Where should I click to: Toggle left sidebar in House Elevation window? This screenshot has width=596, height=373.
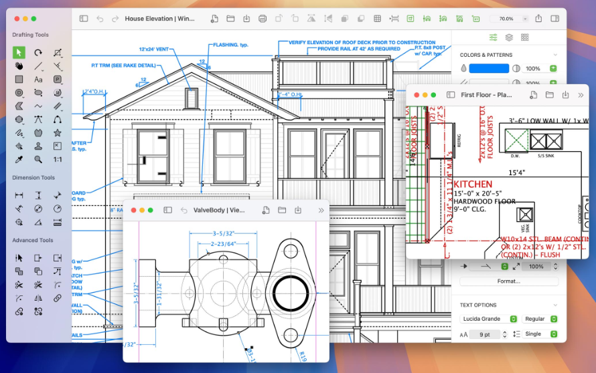click(x=84, y=19)
